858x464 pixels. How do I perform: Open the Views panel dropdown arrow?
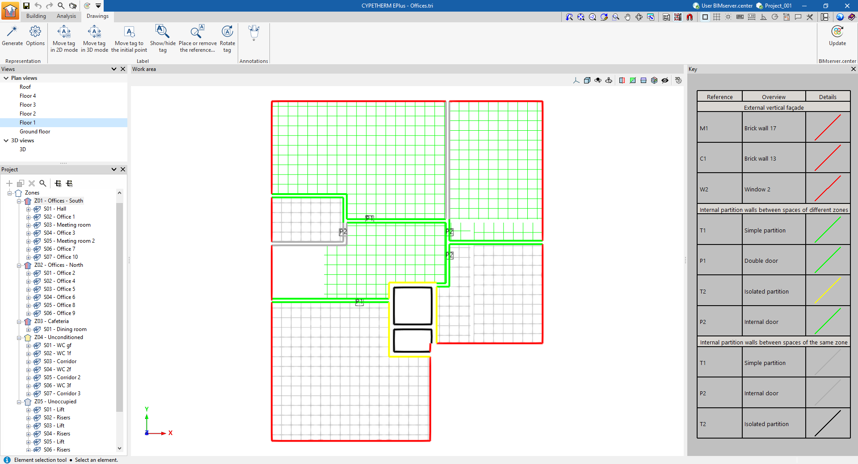click(x=114, y=69)
